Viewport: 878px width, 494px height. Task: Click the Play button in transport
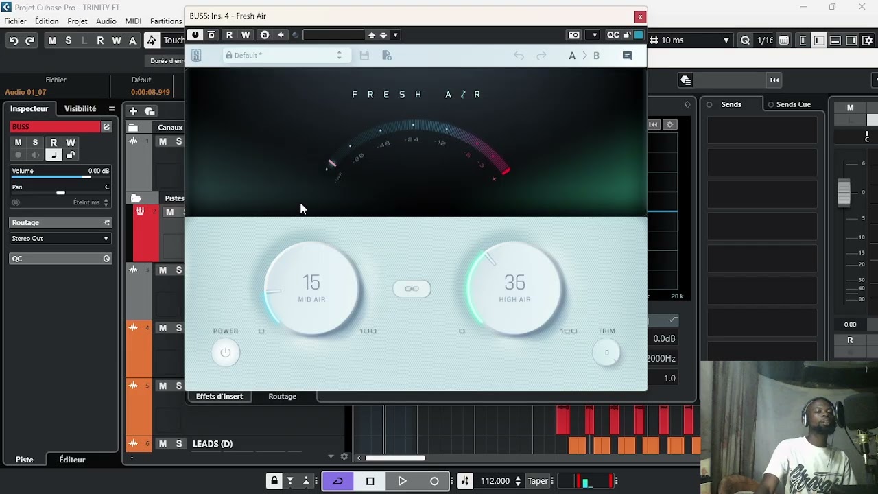(x=402, y=481)
